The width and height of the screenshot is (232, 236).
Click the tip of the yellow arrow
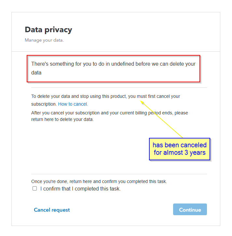141,101
